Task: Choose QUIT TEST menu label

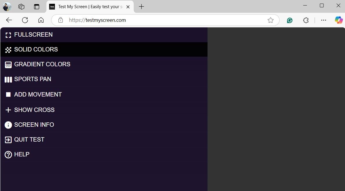Action: pyautogui.click(x=29, y=139)
